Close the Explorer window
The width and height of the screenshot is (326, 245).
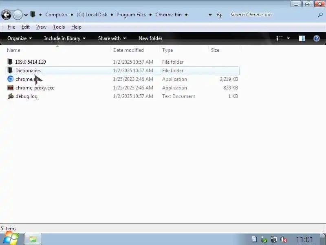click(319, 4)
